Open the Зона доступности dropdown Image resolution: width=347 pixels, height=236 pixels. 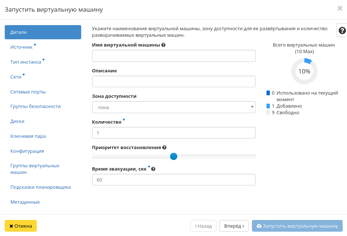pyautogui.click(x=174, y=107)
